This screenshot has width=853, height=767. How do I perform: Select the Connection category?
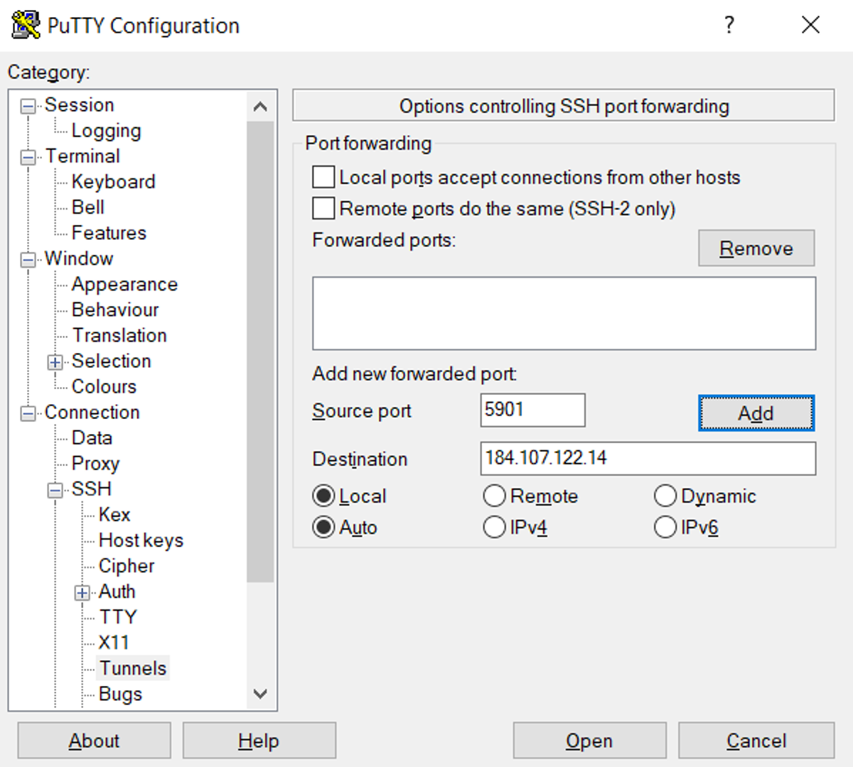[92, 412]
